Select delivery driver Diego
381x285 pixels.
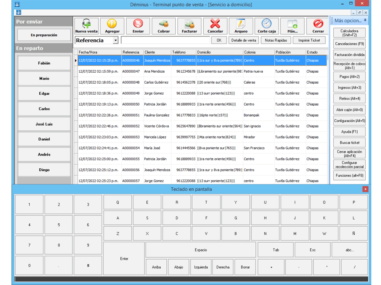click(x=44, y=170)
